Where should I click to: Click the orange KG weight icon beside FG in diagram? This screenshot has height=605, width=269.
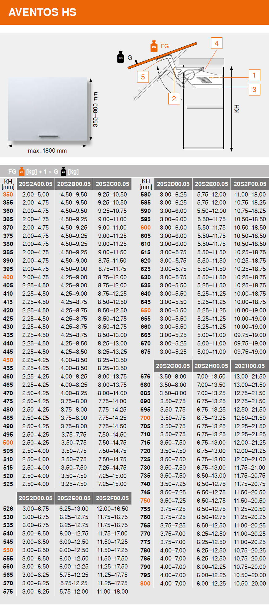click(x=154, y=46)
